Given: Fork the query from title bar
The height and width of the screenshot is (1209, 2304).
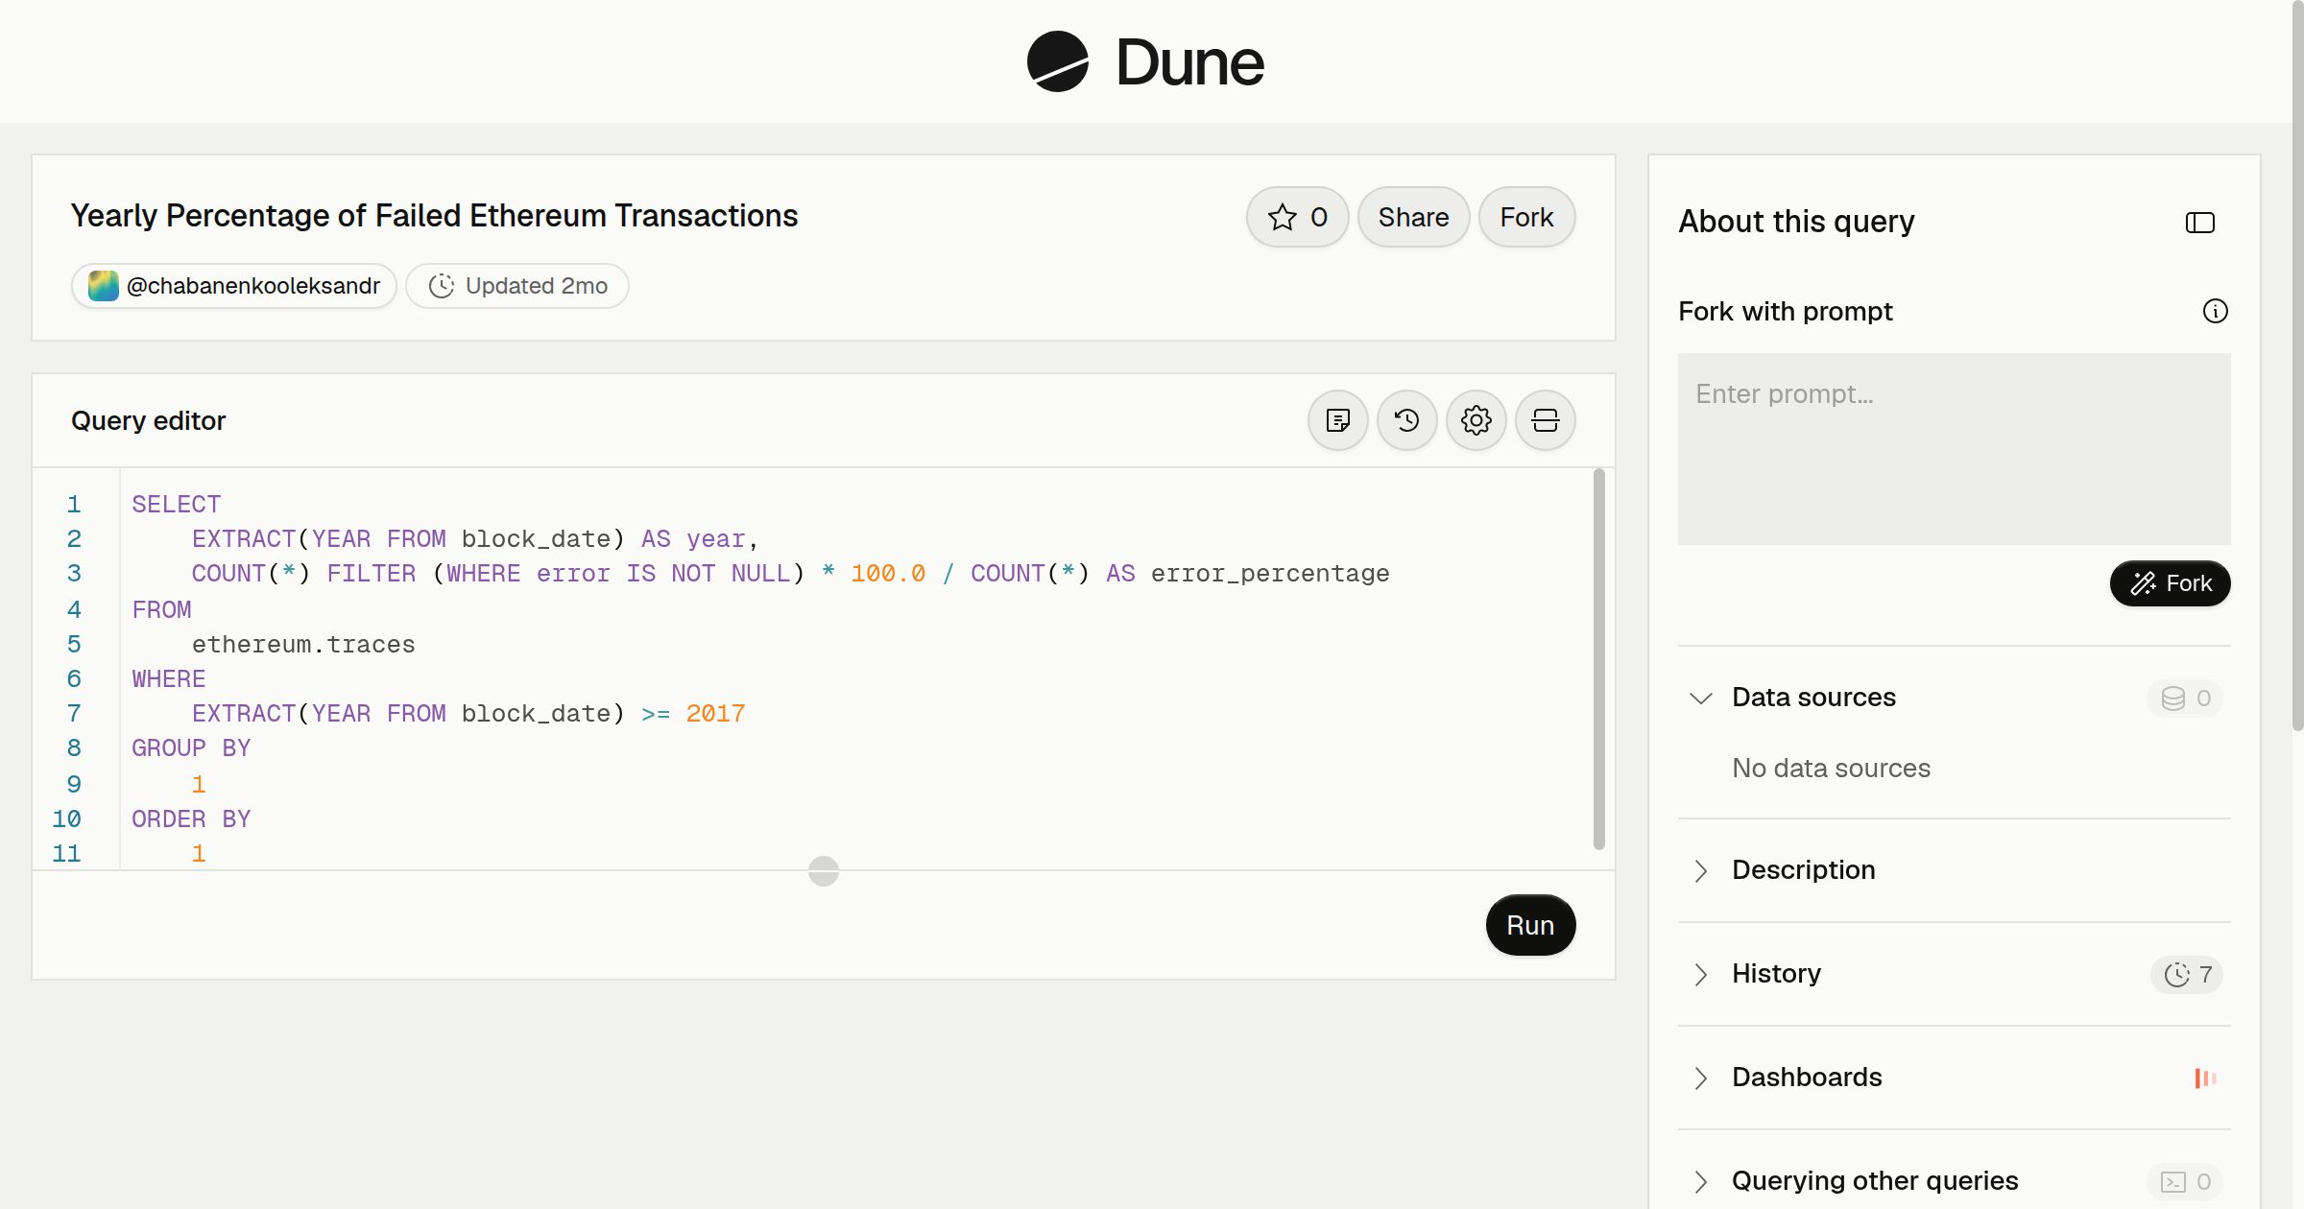Looking at the screenshot, I should tap(1526, 217).
